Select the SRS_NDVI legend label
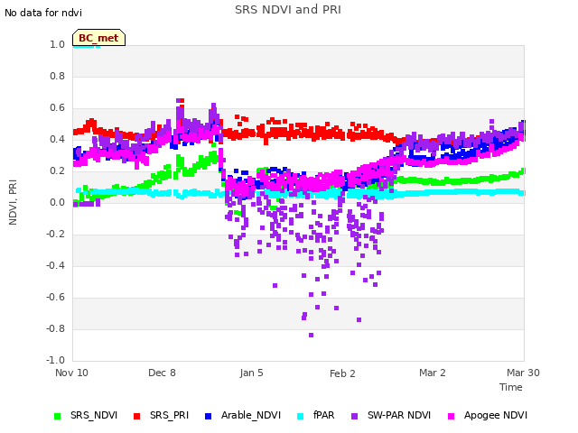Viewport: 578px width, 433px height. coord(94,415)
